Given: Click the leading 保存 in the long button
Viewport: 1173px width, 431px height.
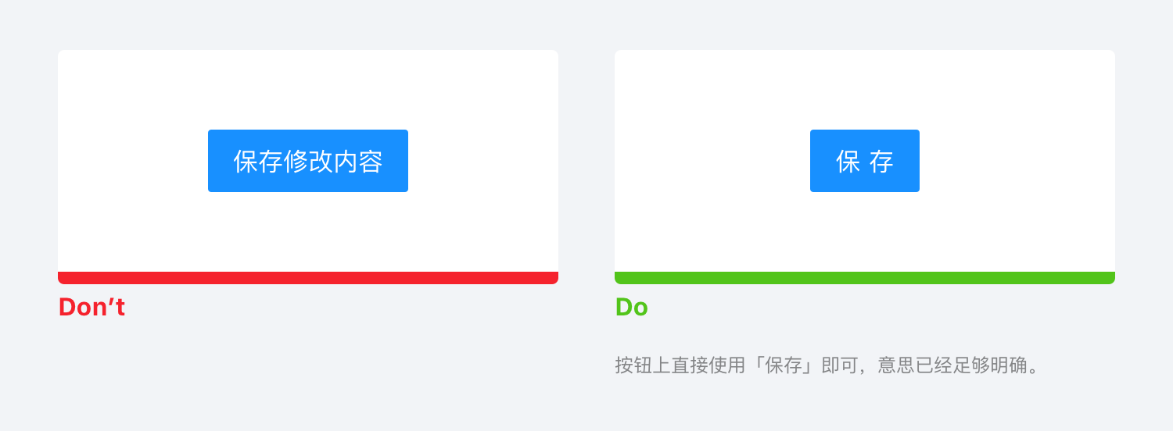Looking at the screenshot, I should pos(258,162).
